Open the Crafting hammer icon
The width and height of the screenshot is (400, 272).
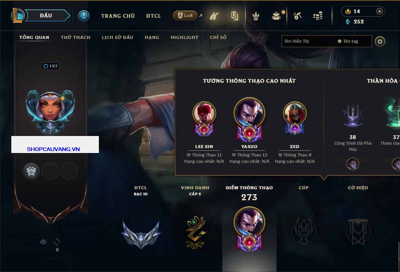(x=297, y=16)
